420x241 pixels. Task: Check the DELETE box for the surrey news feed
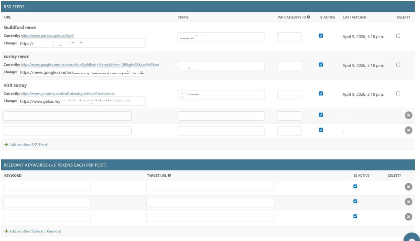point(397,65)
